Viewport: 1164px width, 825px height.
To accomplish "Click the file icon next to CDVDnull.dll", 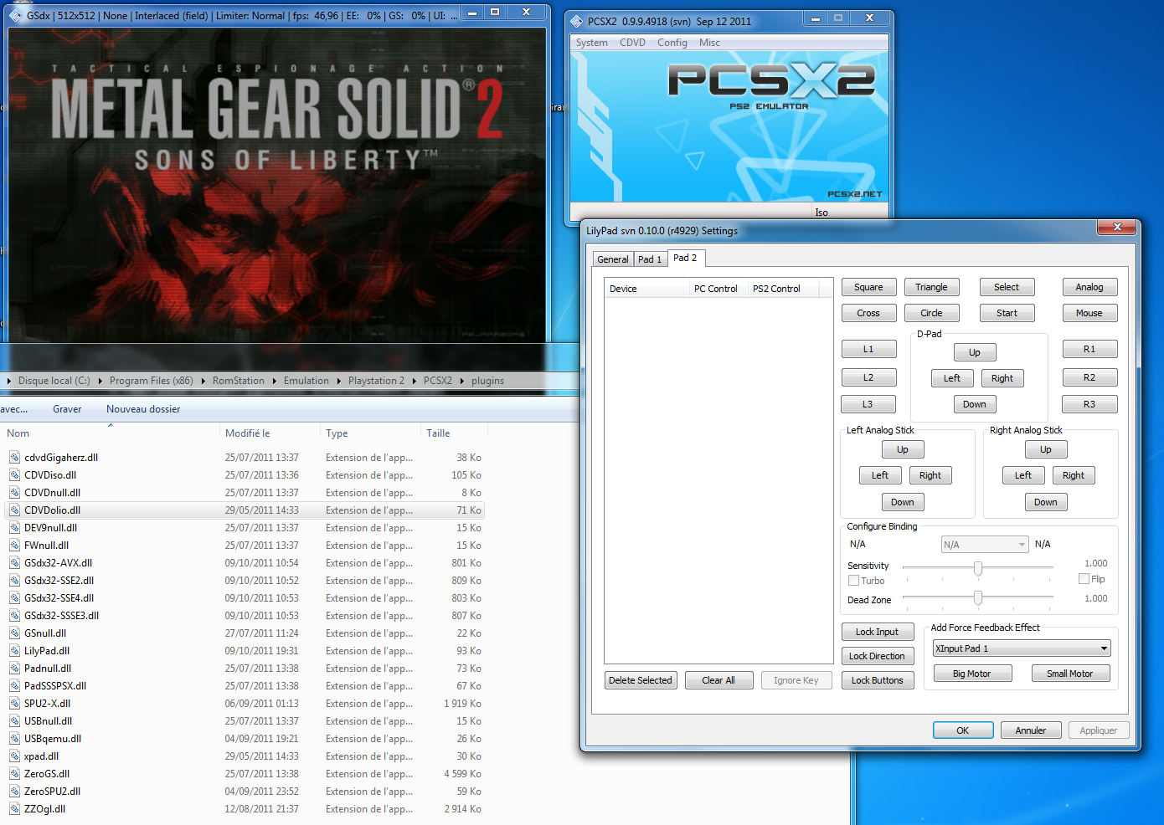I will click(14, 493).
